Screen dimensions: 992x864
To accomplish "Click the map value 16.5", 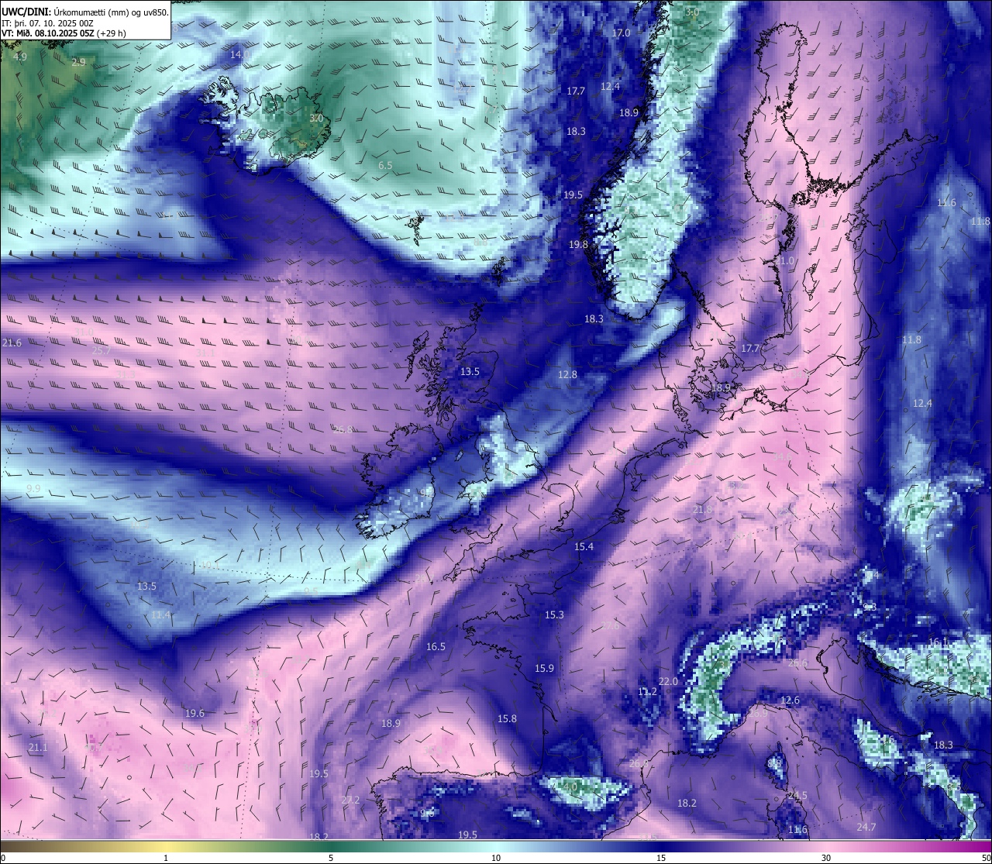I will (436, 646).
